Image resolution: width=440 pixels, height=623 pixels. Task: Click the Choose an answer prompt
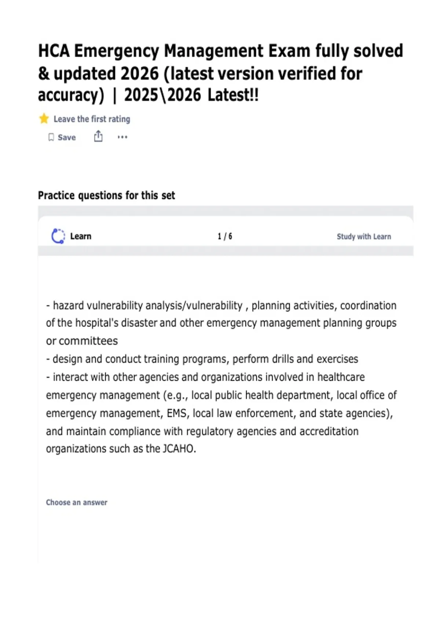[x=77, y=502]
